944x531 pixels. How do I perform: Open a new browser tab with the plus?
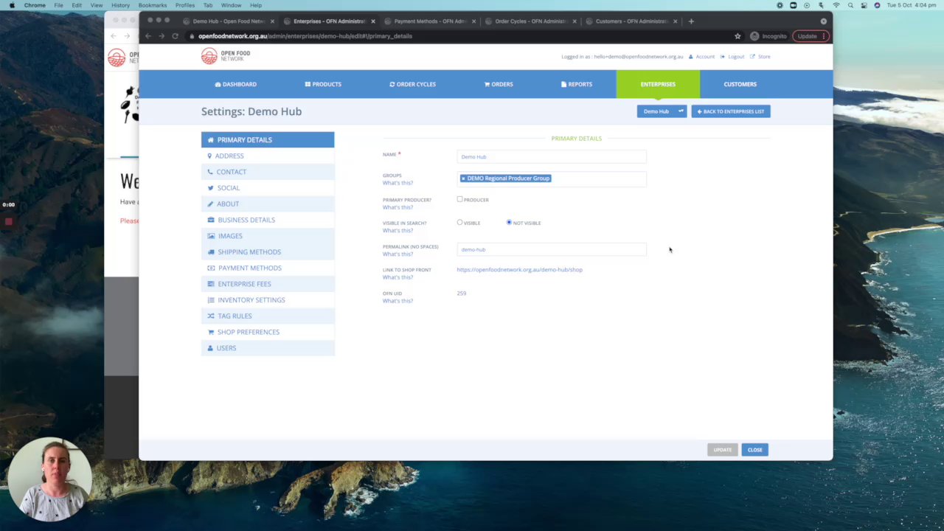click(691, 21)
